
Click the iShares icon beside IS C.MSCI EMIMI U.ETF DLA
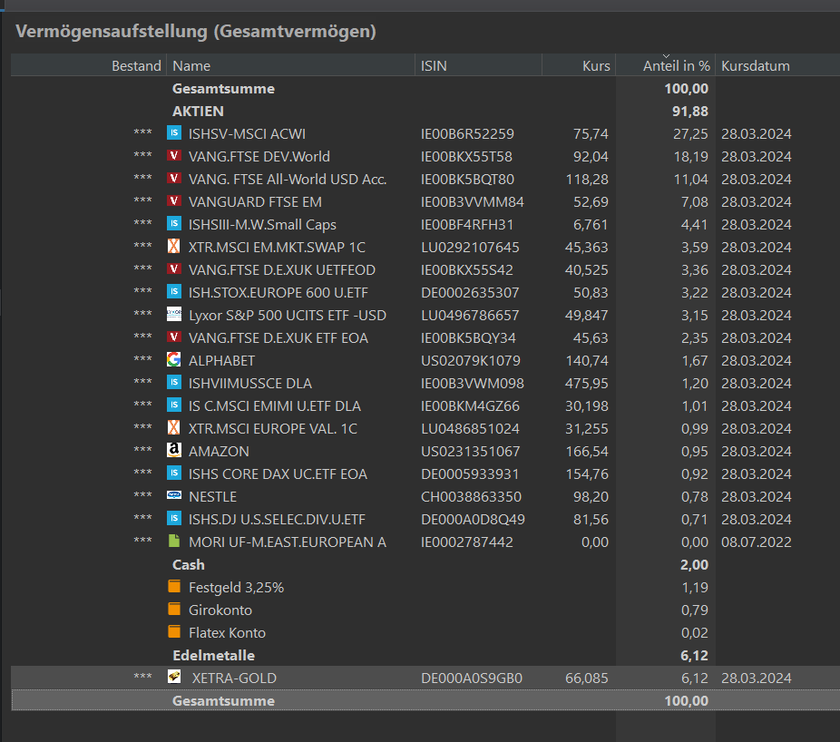(174, 405)
